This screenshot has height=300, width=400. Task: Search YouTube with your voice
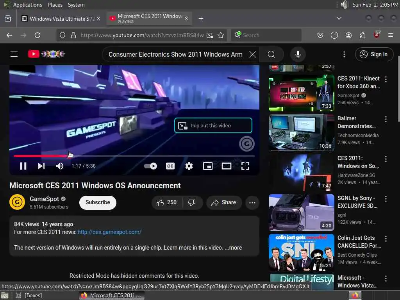(298, 54)
